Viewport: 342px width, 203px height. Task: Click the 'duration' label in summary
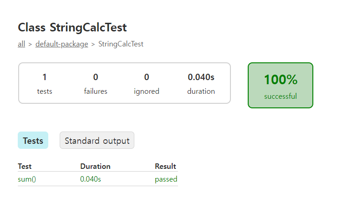click(201, 91)
